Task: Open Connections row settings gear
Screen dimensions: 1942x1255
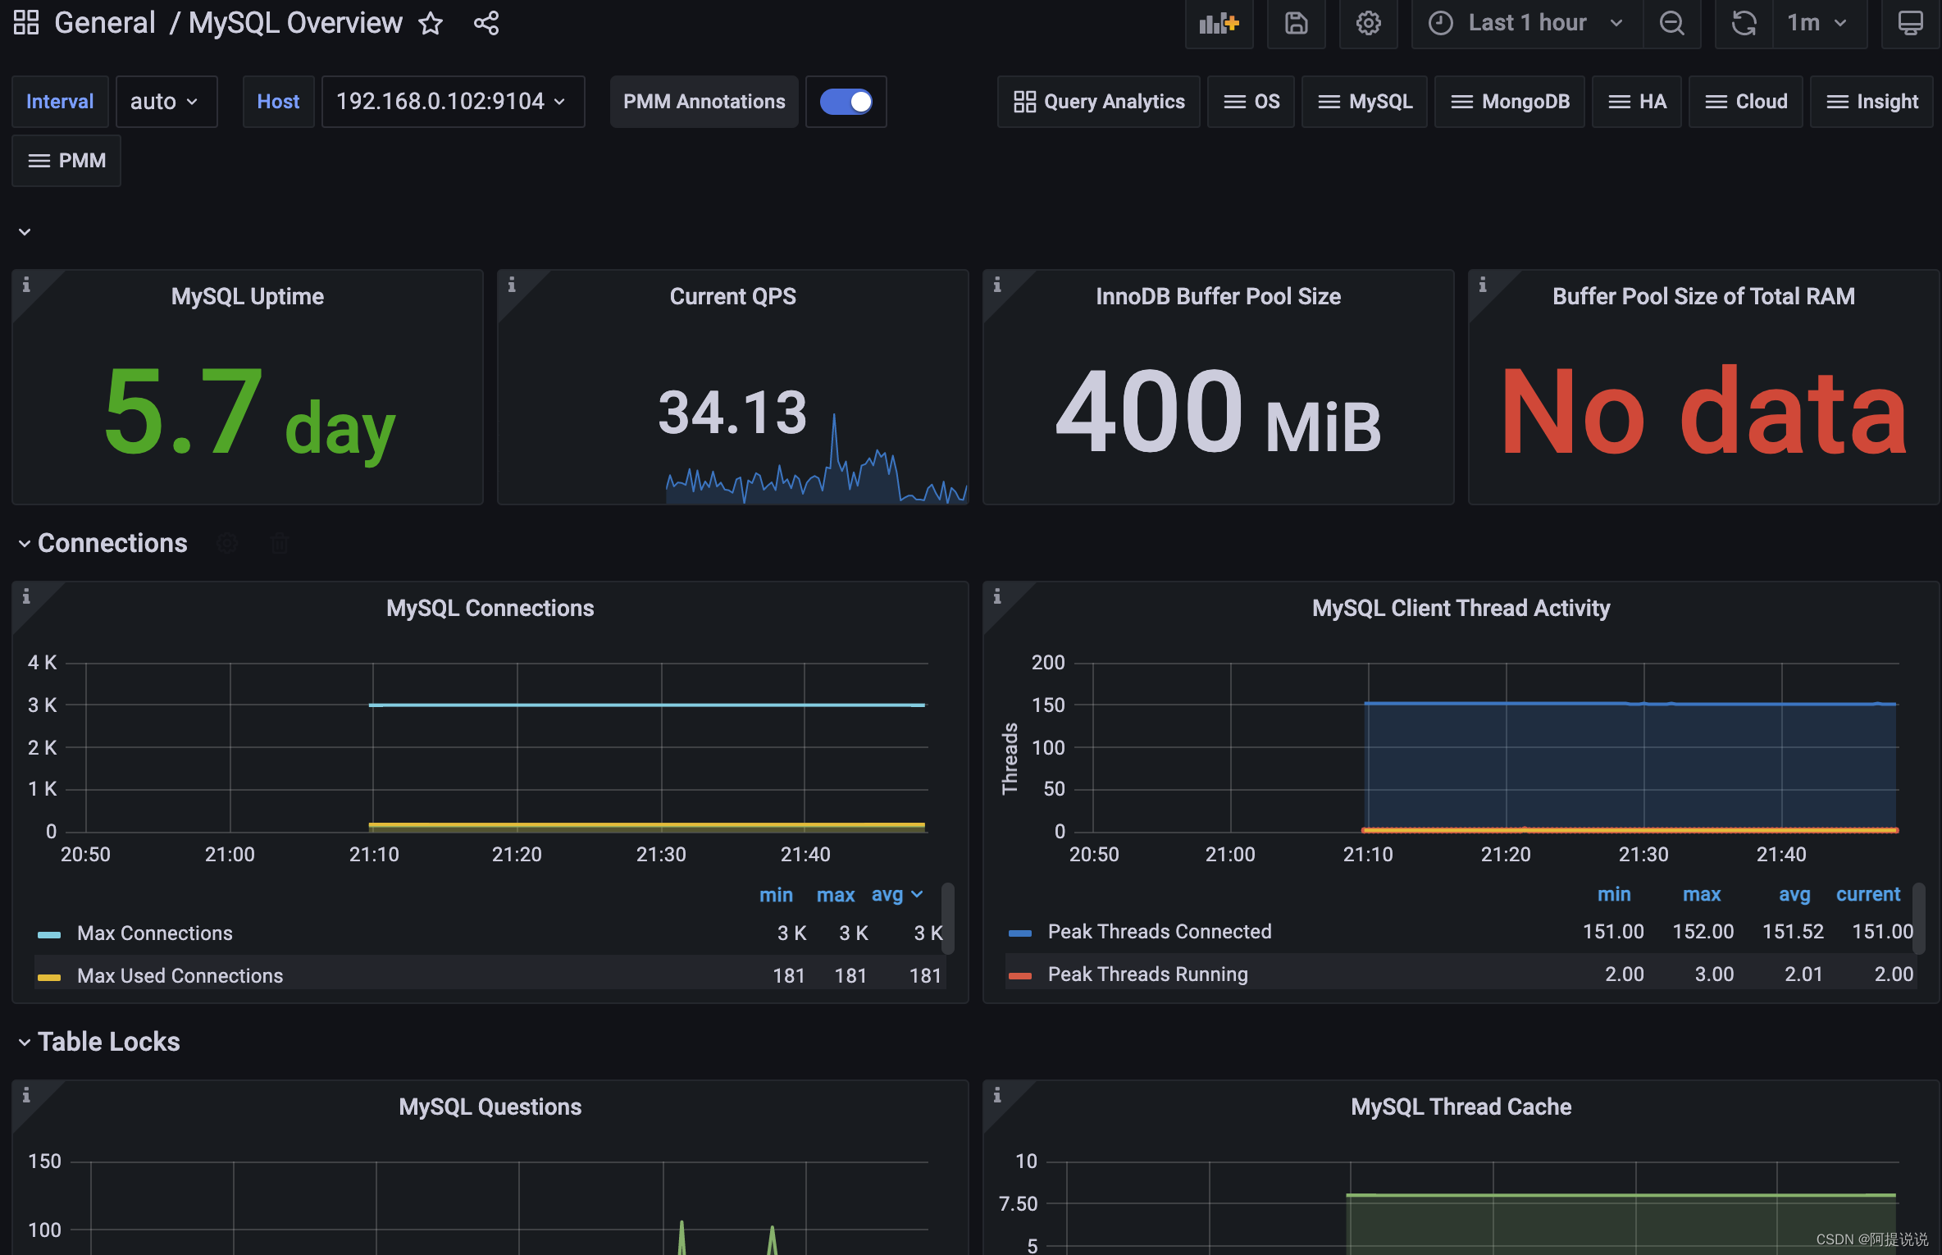Action: (x=227, y=543)
